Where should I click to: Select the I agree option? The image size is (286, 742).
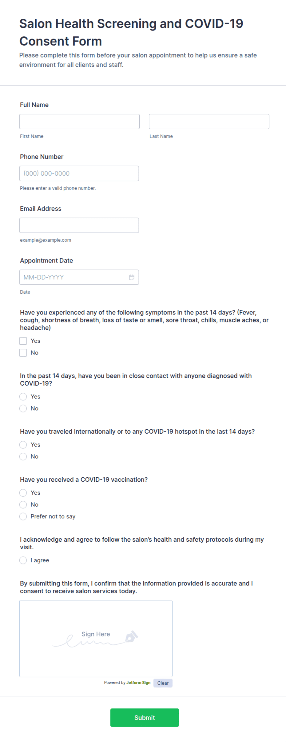pyautogui.click(x=23, y=560)
